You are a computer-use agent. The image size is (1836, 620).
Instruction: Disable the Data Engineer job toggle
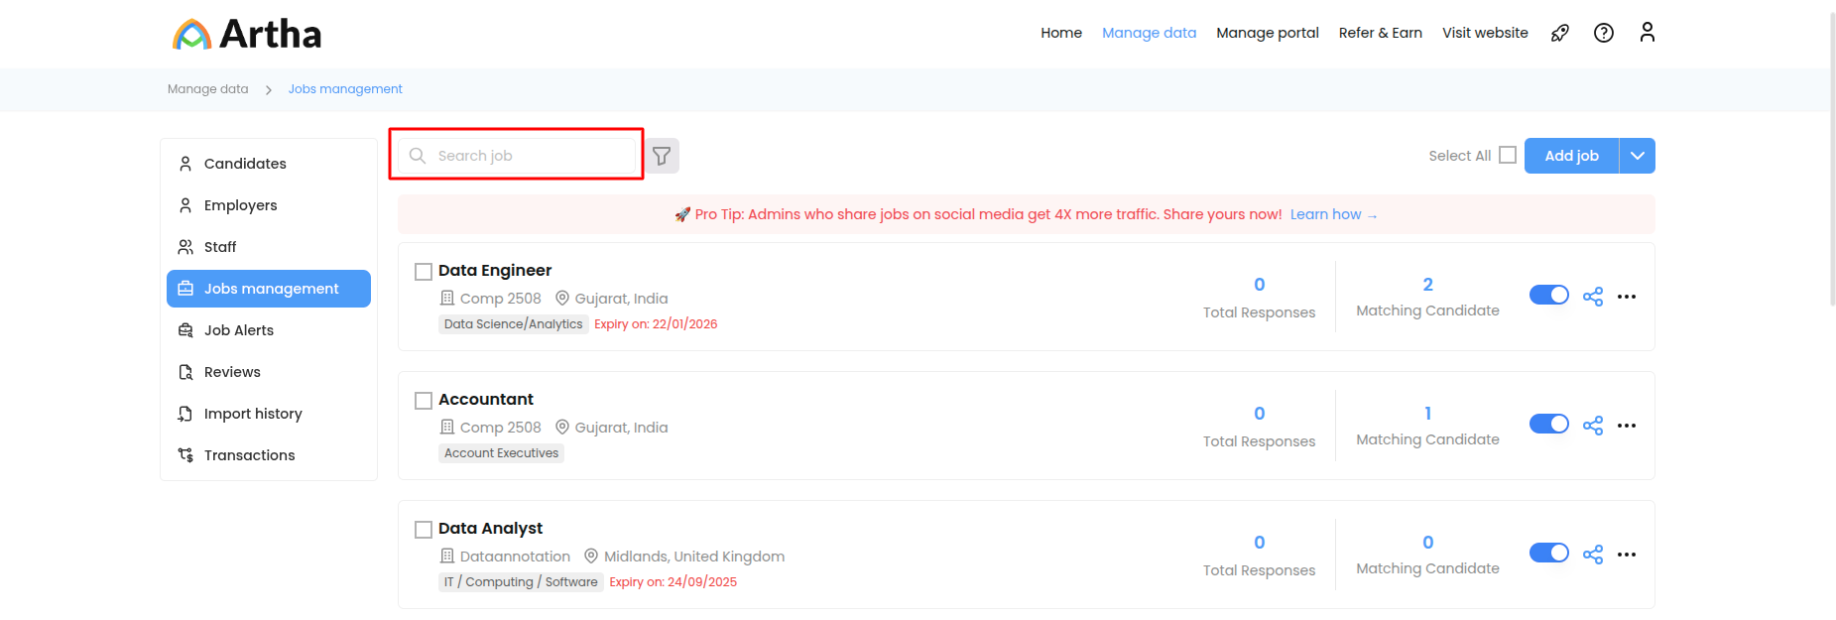point(1548,296)
